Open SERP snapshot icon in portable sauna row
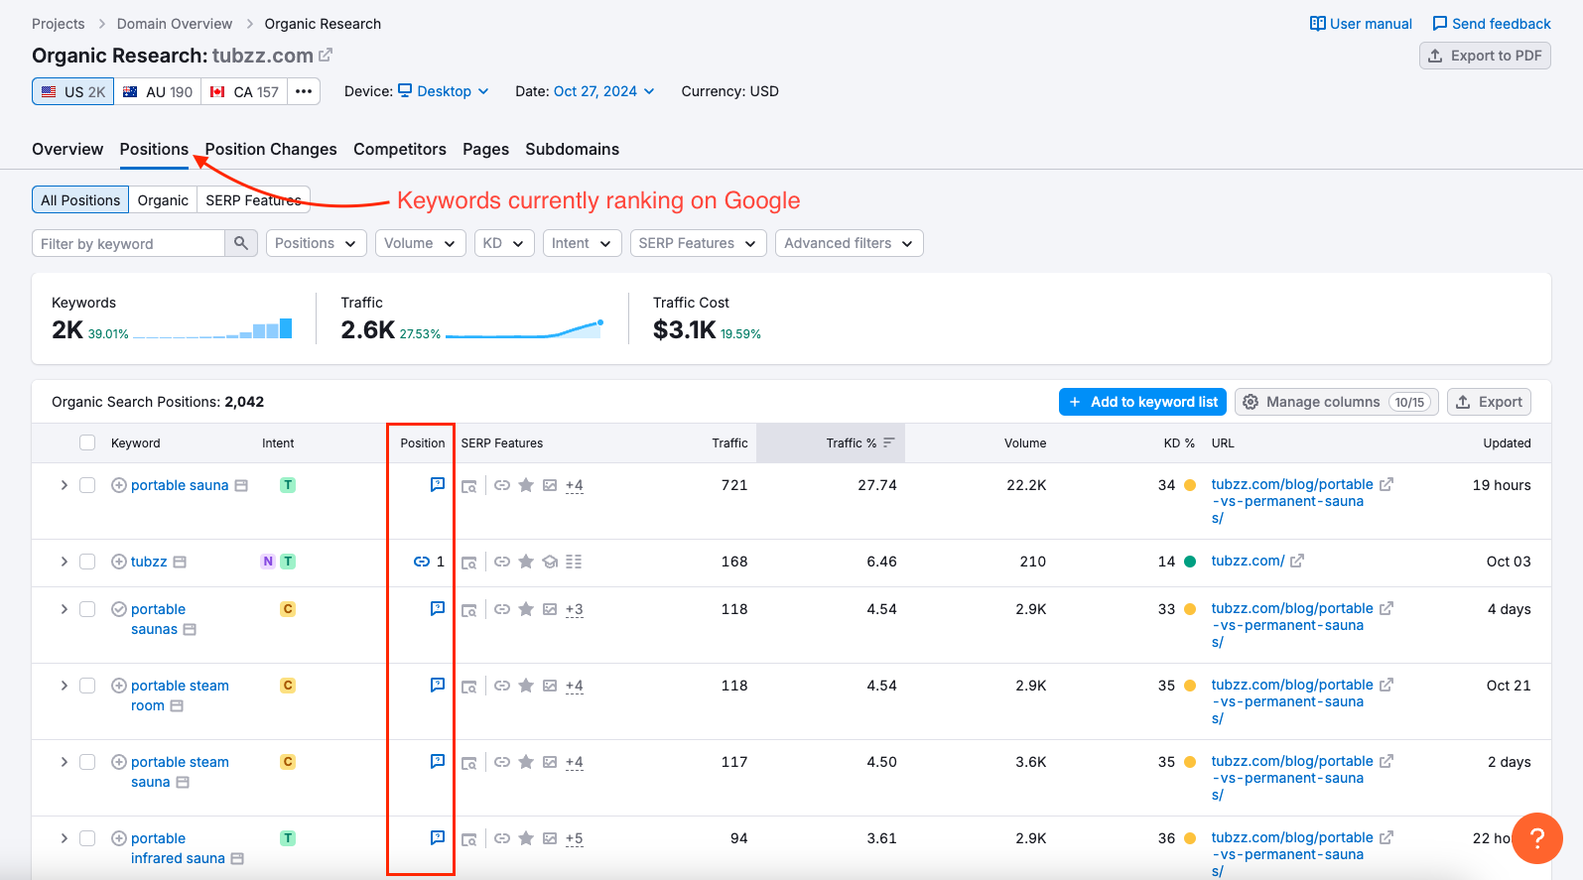 pos(469,486)
